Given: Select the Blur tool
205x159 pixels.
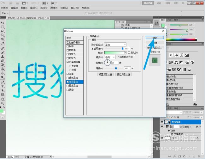Looking at the screenshot, I should click(x=3, y=73).
